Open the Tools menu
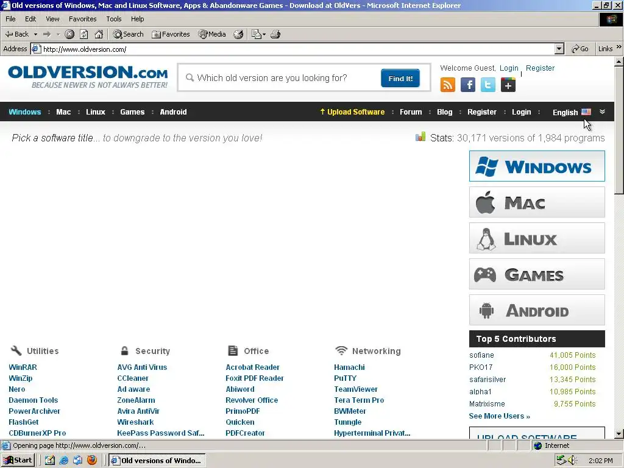 (x=113, y=19)
